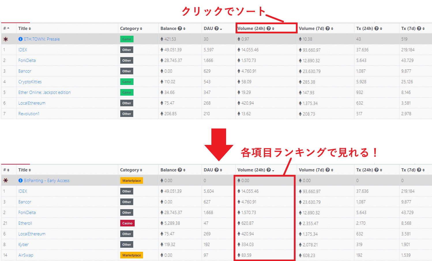This screenshot has height=261, width=432.
Task: Click the info icon beside BitPainting - Early Access
Action: click(x=20, y=180)
